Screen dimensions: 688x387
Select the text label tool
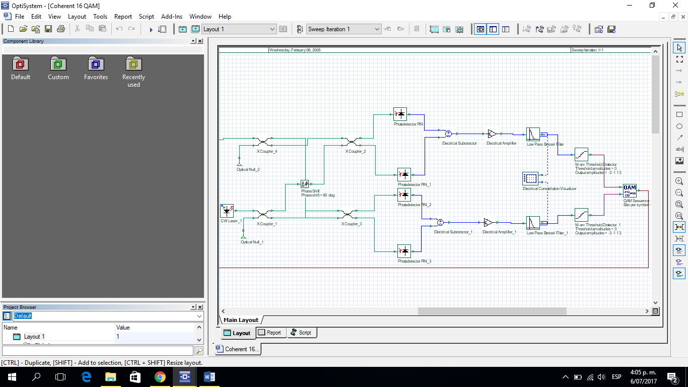(x=679, y=150)
